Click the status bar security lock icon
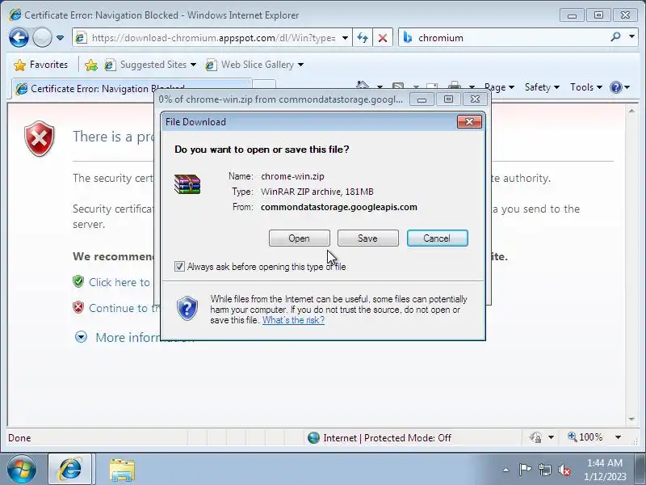The image size is (646, 485). coord(535,437)
